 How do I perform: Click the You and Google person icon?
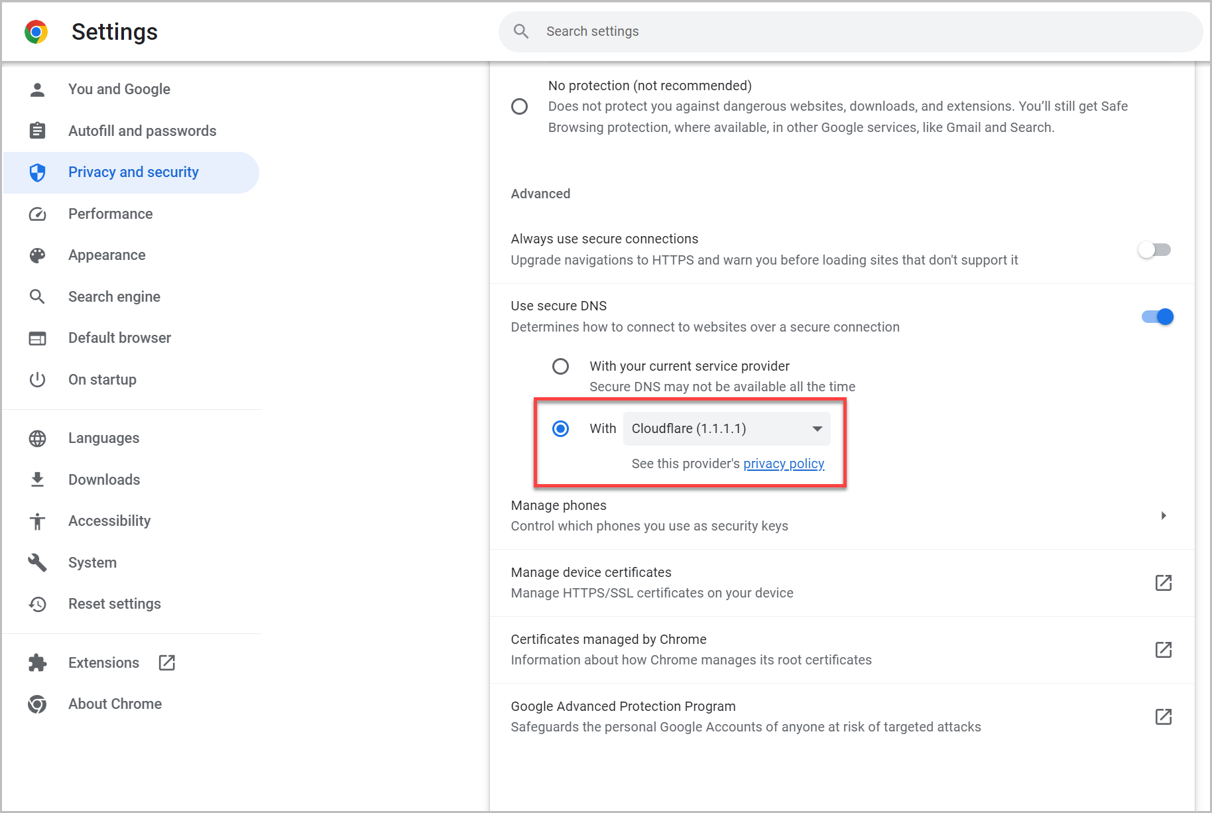[x=38, y=90]
